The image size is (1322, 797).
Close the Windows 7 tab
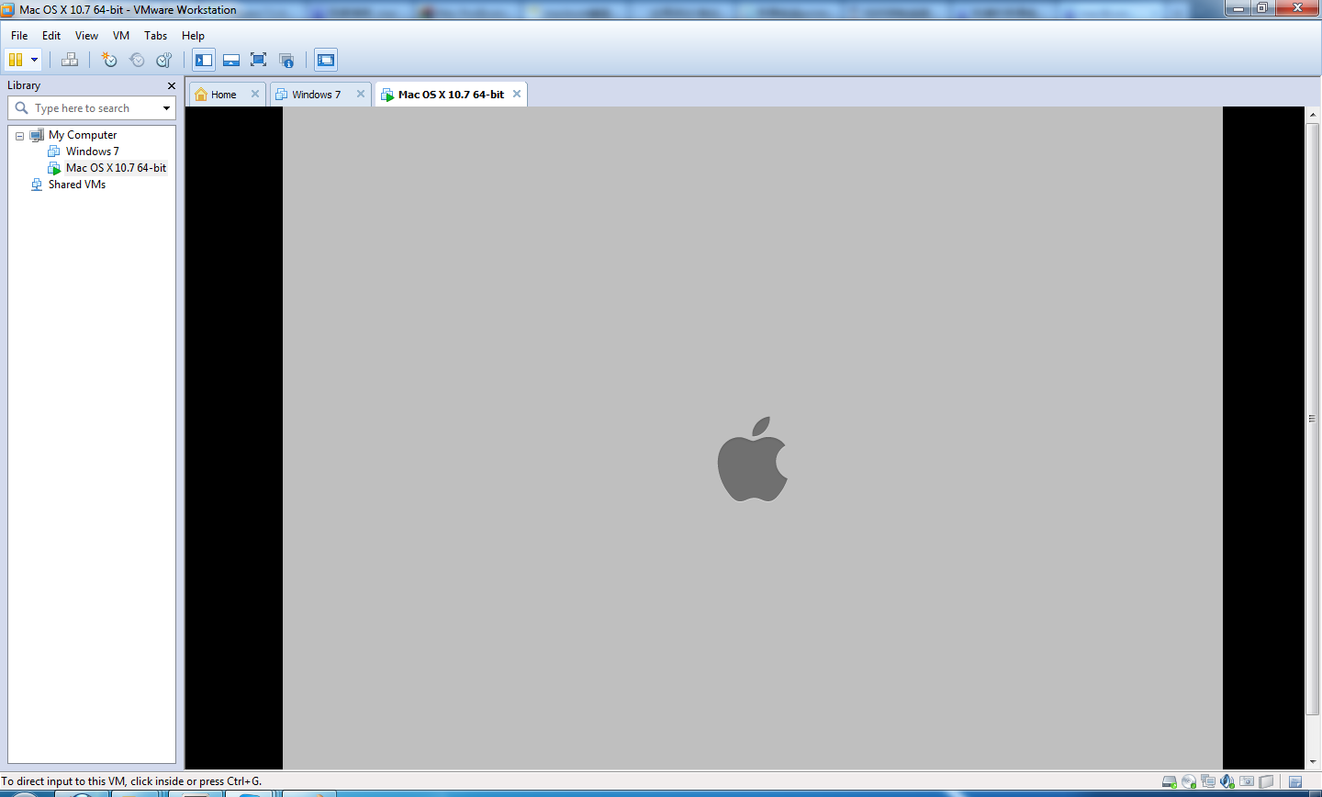pos(361,94)
